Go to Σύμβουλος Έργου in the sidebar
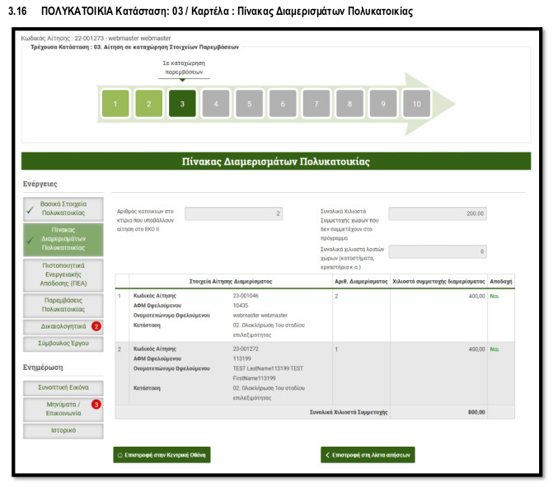 pyautogui.click(x=63, y=344)
